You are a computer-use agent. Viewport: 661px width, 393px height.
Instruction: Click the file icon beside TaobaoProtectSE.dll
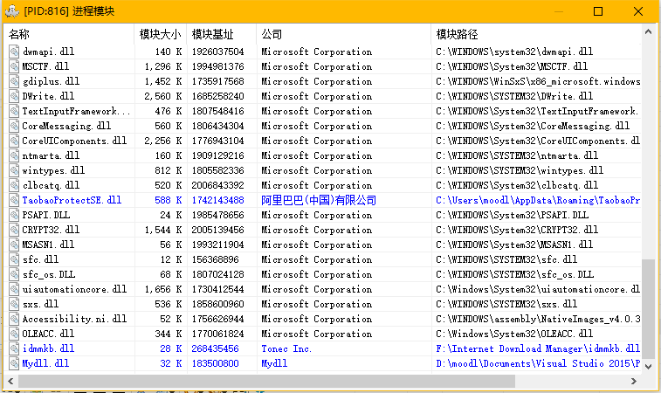coord(14,200)
